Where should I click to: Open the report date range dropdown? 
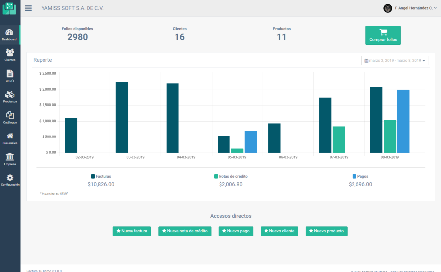[x=395, y=60]
